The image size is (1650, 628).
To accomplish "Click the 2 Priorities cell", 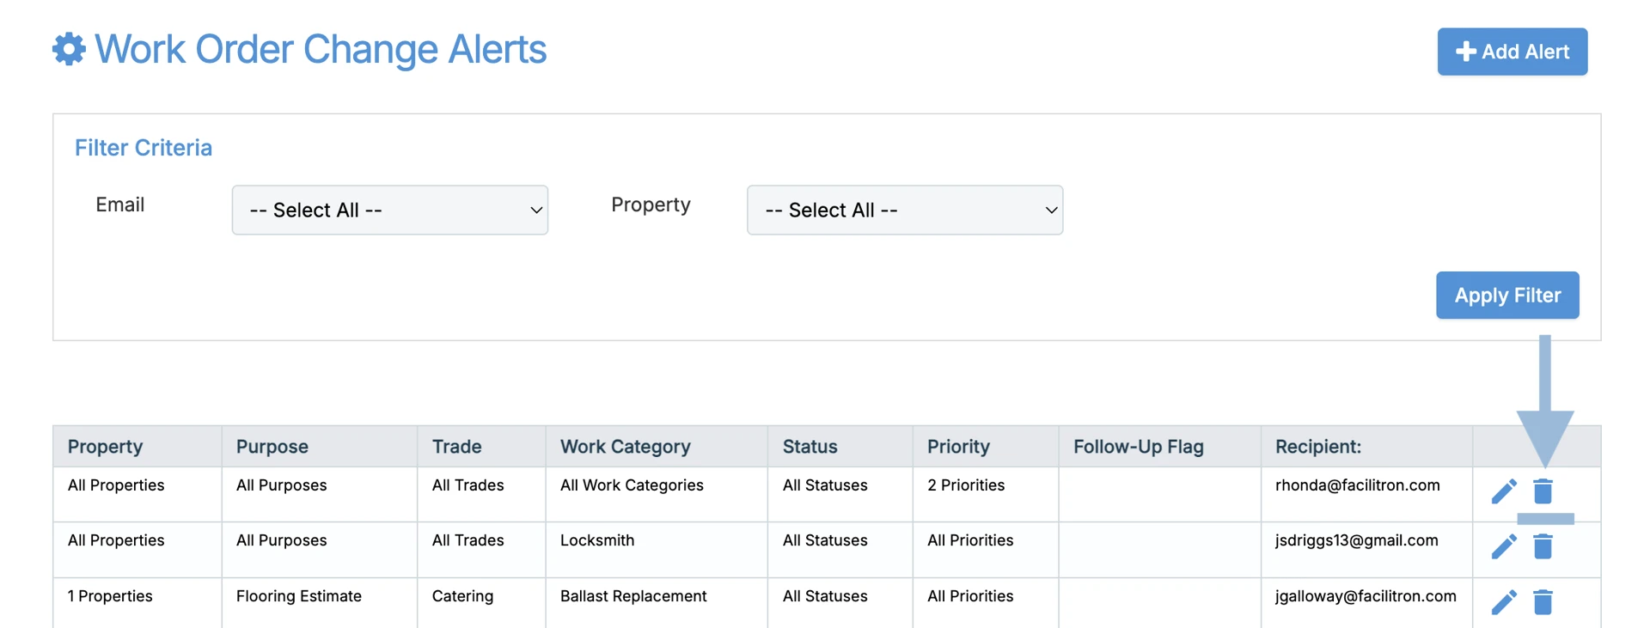I will pos(966,485).
